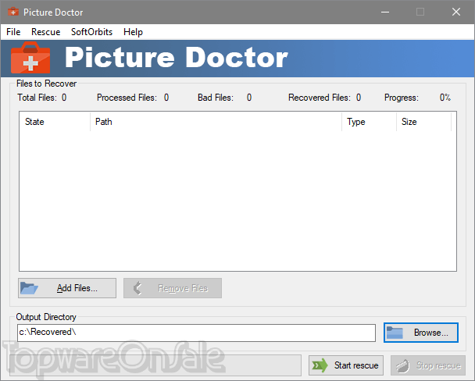Click the greyed Stop rescue button

428,365
